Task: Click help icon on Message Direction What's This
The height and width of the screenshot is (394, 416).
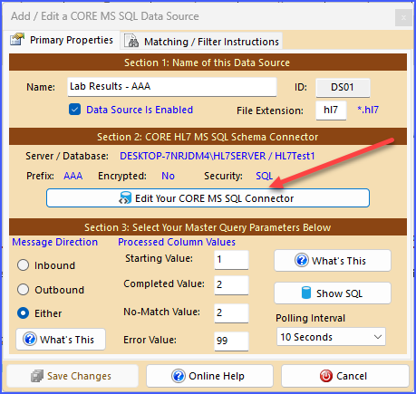Action: point(30,339)
